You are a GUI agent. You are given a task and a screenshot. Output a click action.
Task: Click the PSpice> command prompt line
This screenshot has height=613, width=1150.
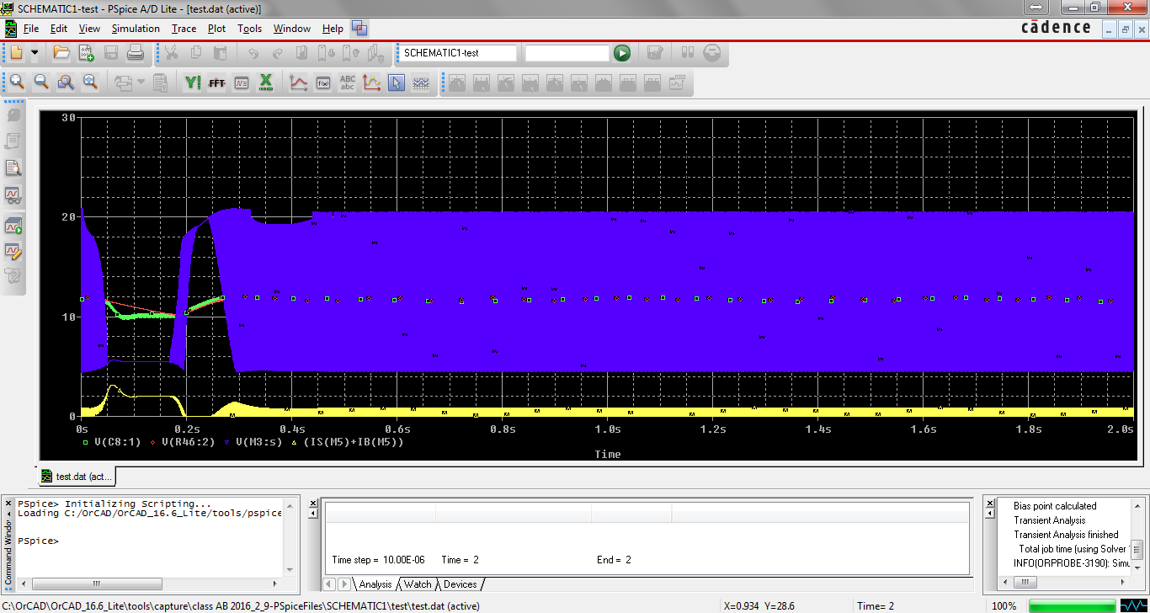tap(38, 541)
